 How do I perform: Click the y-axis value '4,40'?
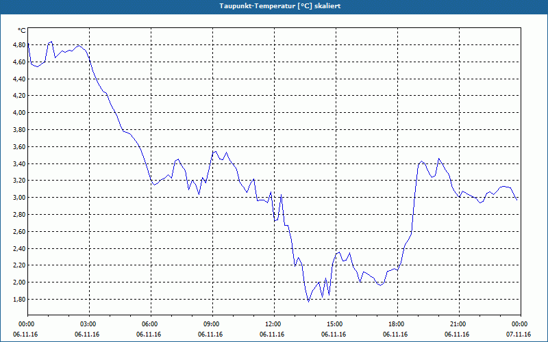point(20,79)
